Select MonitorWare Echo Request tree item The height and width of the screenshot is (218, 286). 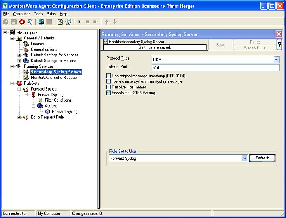coord(54,78)
